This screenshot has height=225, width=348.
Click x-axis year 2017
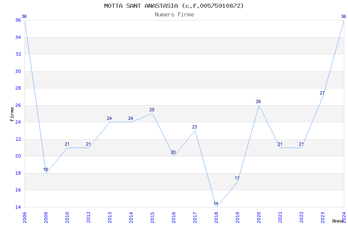tap(195, 217)
